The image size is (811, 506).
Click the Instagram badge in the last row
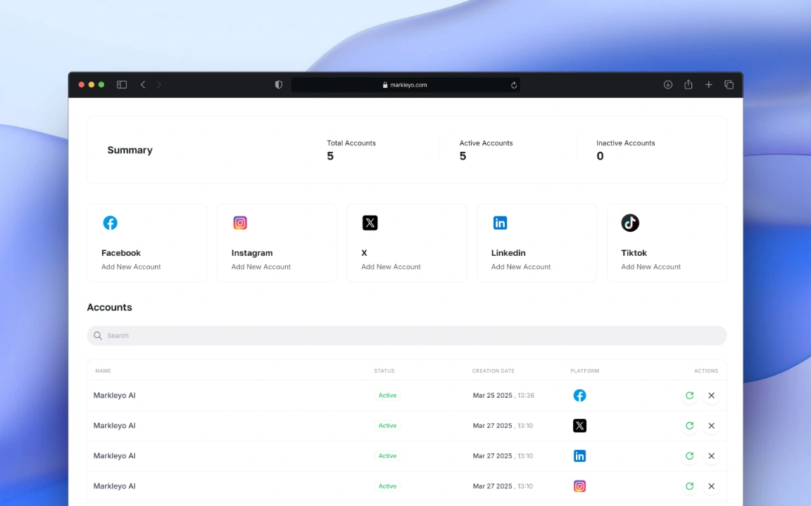(579, 486)
